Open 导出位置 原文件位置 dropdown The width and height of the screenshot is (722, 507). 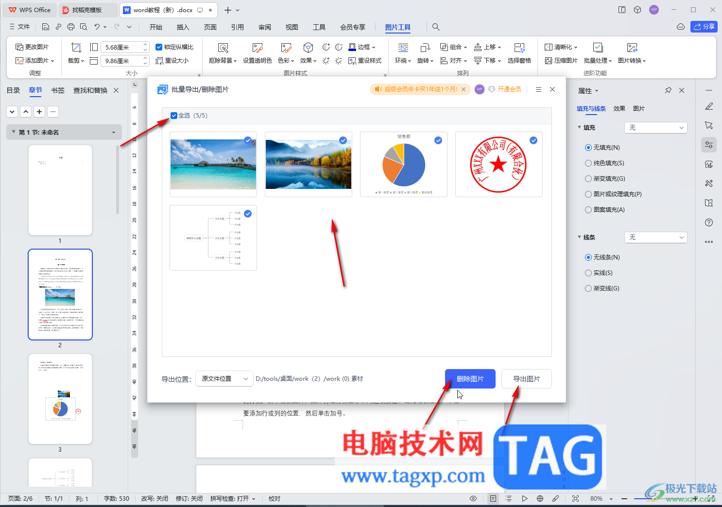[224, 379]
